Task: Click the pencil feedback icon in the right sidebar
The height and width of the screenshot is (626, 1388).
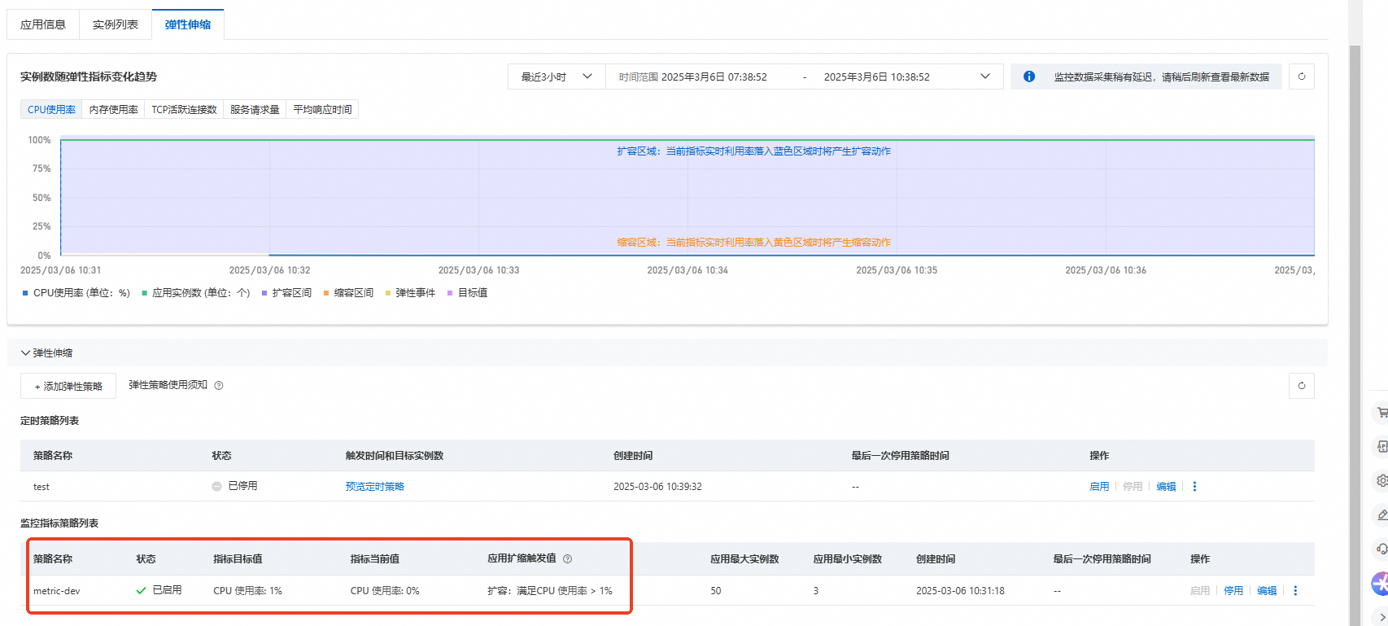Action: [1381, 514]
